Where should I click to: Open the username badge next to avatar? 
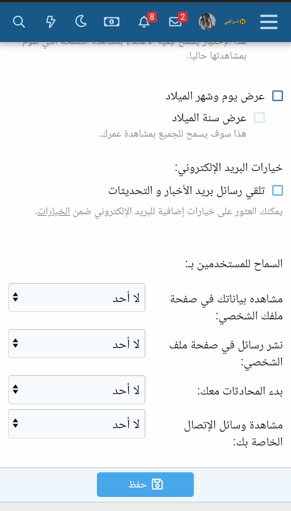click(235, 21)
